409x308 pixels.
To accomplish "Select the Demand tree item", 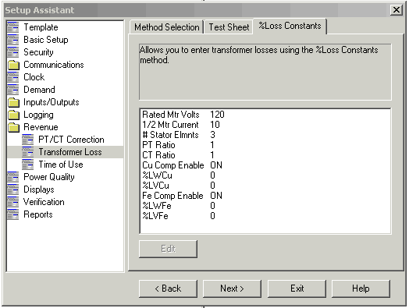I will (x=39, y=90).
